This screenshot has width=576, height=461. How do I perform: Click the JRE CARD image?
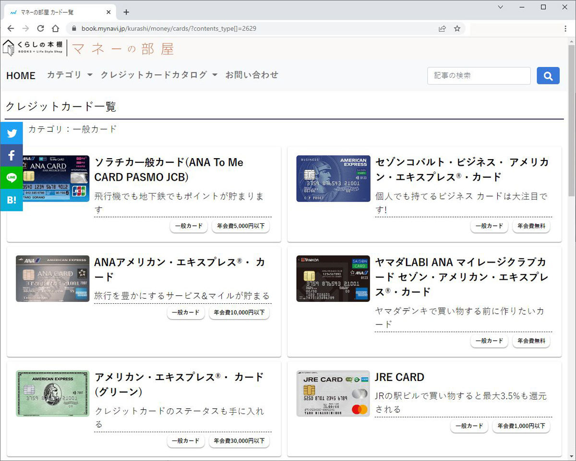(333, 393)
